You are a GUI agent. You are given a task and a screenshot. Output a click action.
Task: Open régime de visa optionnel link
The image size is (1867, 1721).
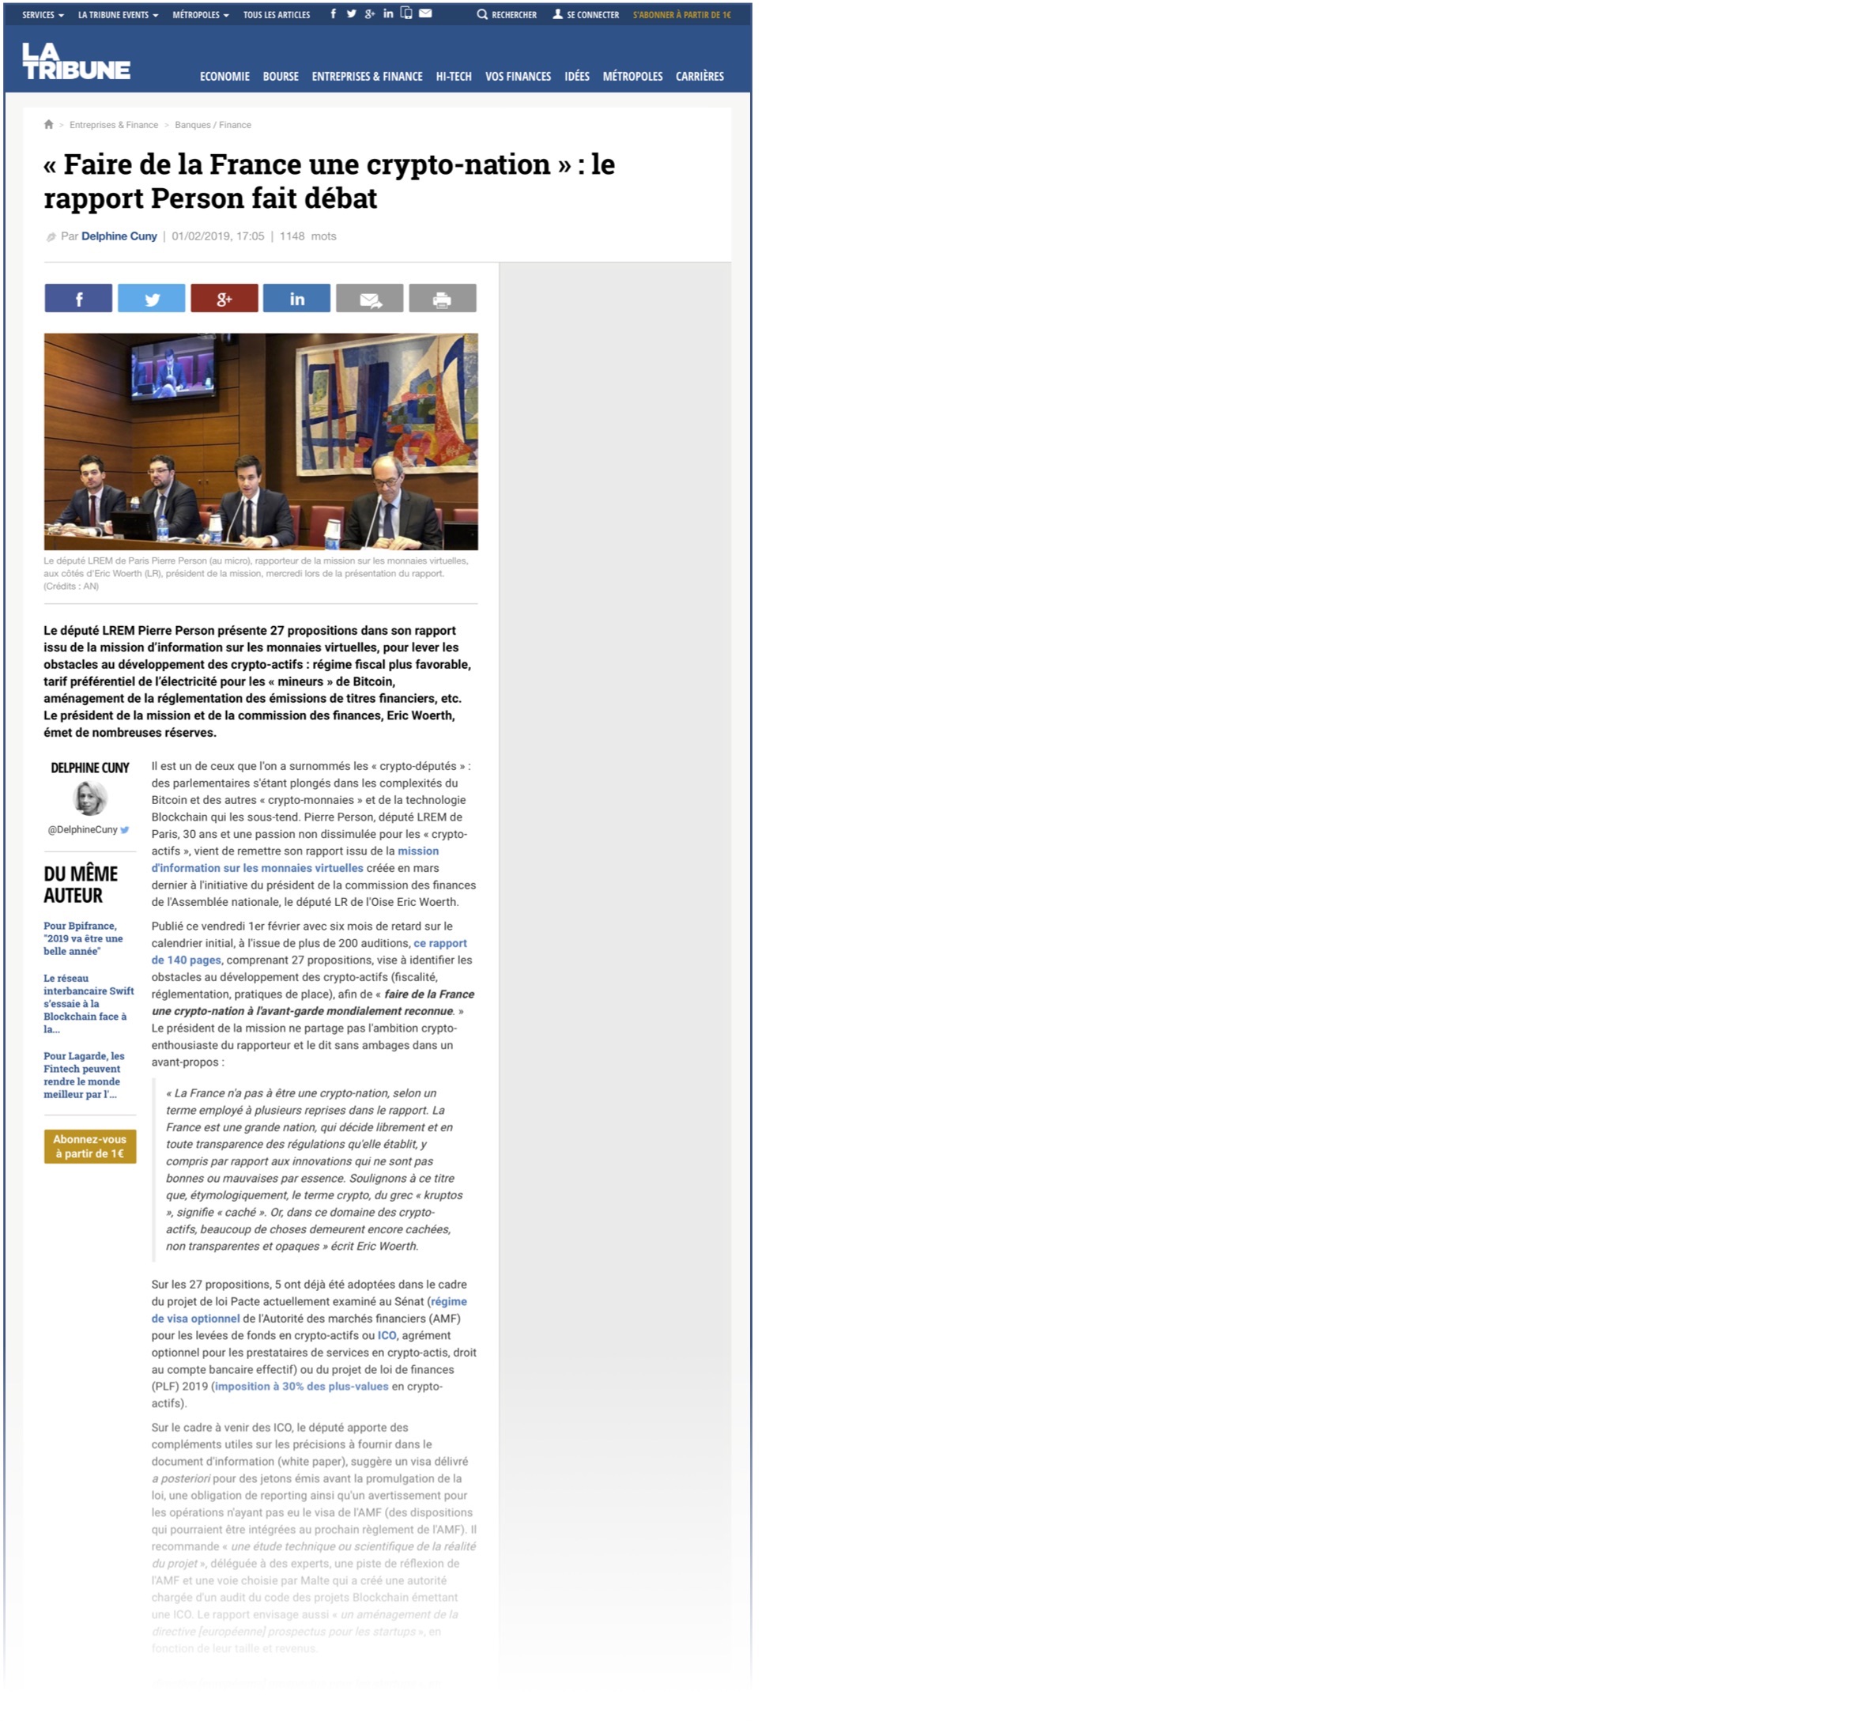tap(309, 1310)
